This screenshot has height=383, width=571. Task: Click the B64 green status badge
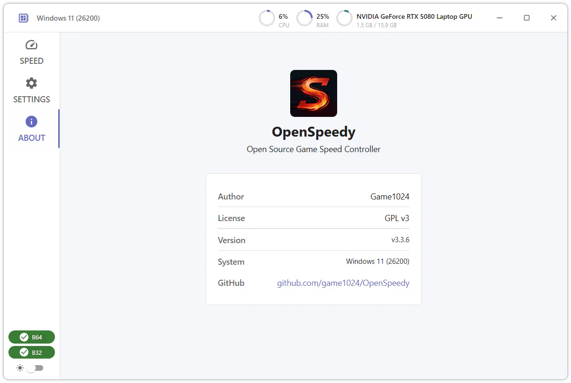(x=31, y=337)
